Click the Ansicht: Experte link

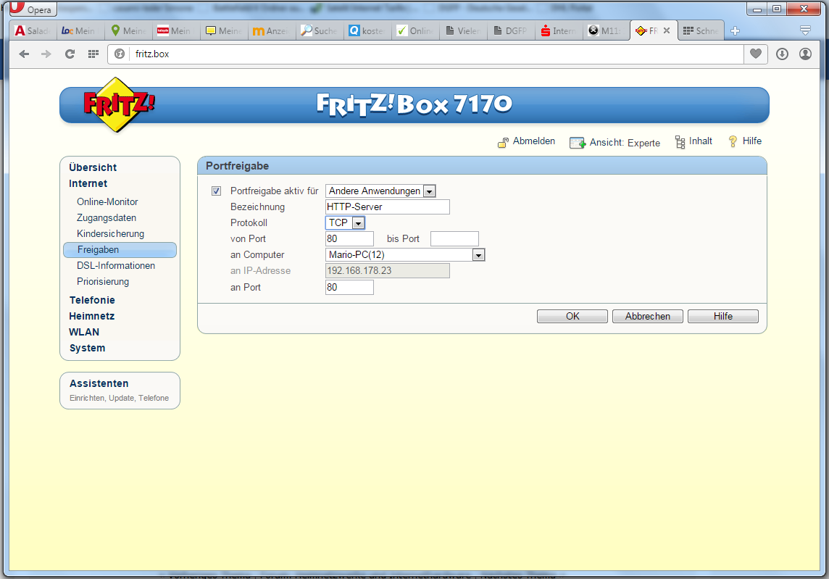[625, 143]
